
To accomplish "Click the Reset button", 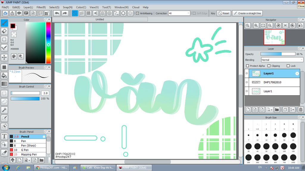I will [224, 13].
